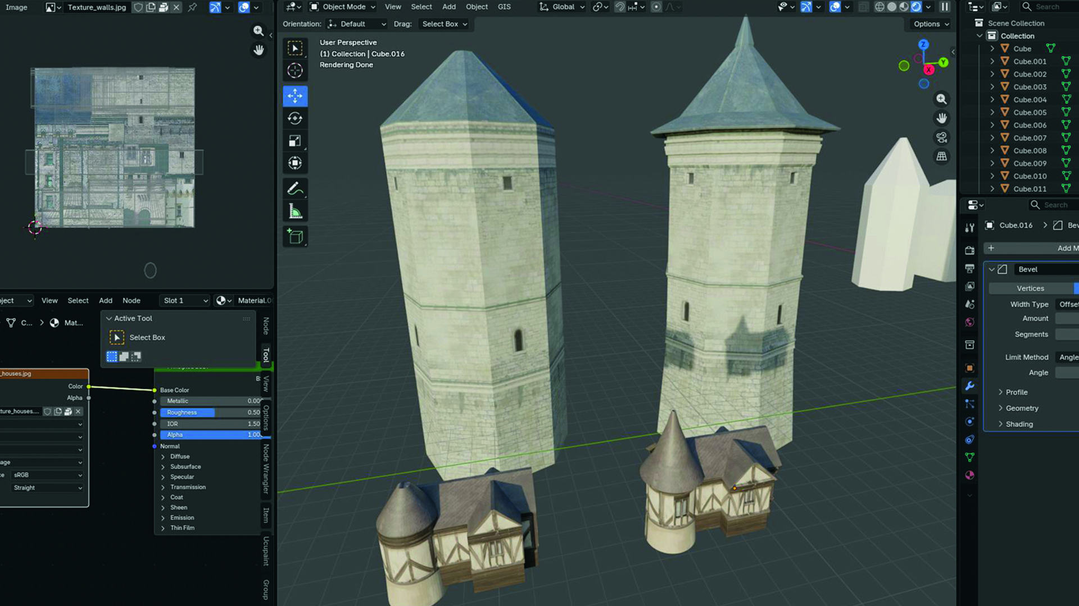
Task: Open the Object Data green triangle tab
Action: pyautogui.click(x=969, y=457)
